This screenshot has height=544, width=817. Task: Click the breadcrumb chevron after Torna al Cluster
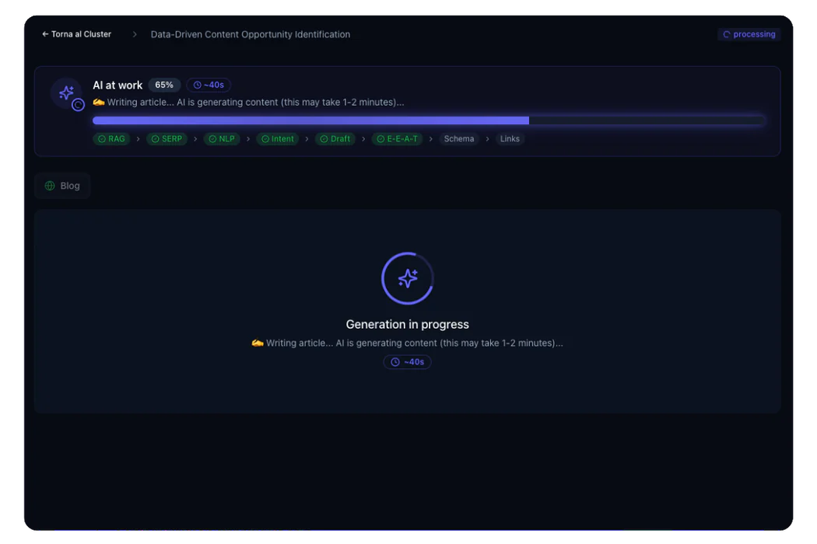135,34
